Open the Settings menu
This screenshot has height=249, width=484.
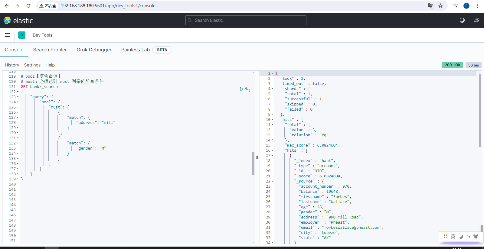click(x=32, y=65)
